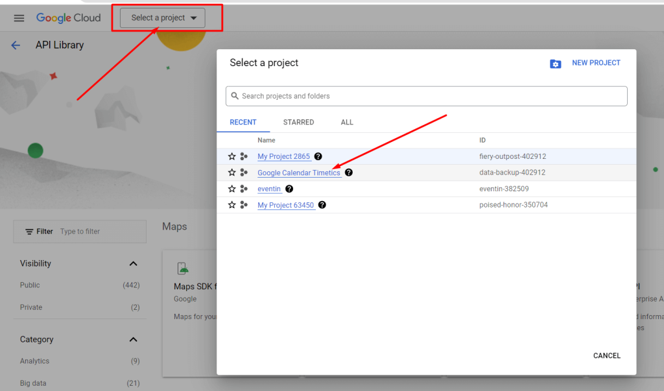
Task: Open the eventin project link
Action: pos(269,189)
